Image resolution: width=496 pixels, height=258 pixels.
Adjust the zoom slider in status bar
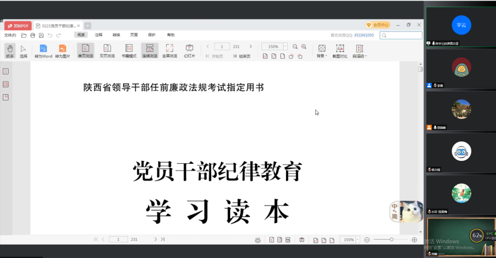click(x=391, y=239)
